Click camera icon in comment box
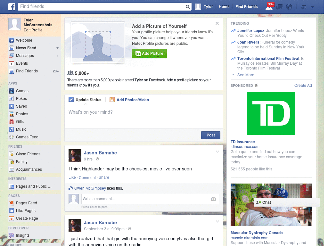Image resolution: width=328 pixels, height=246 pixels. pyautogui.click(x=213, y=199)
